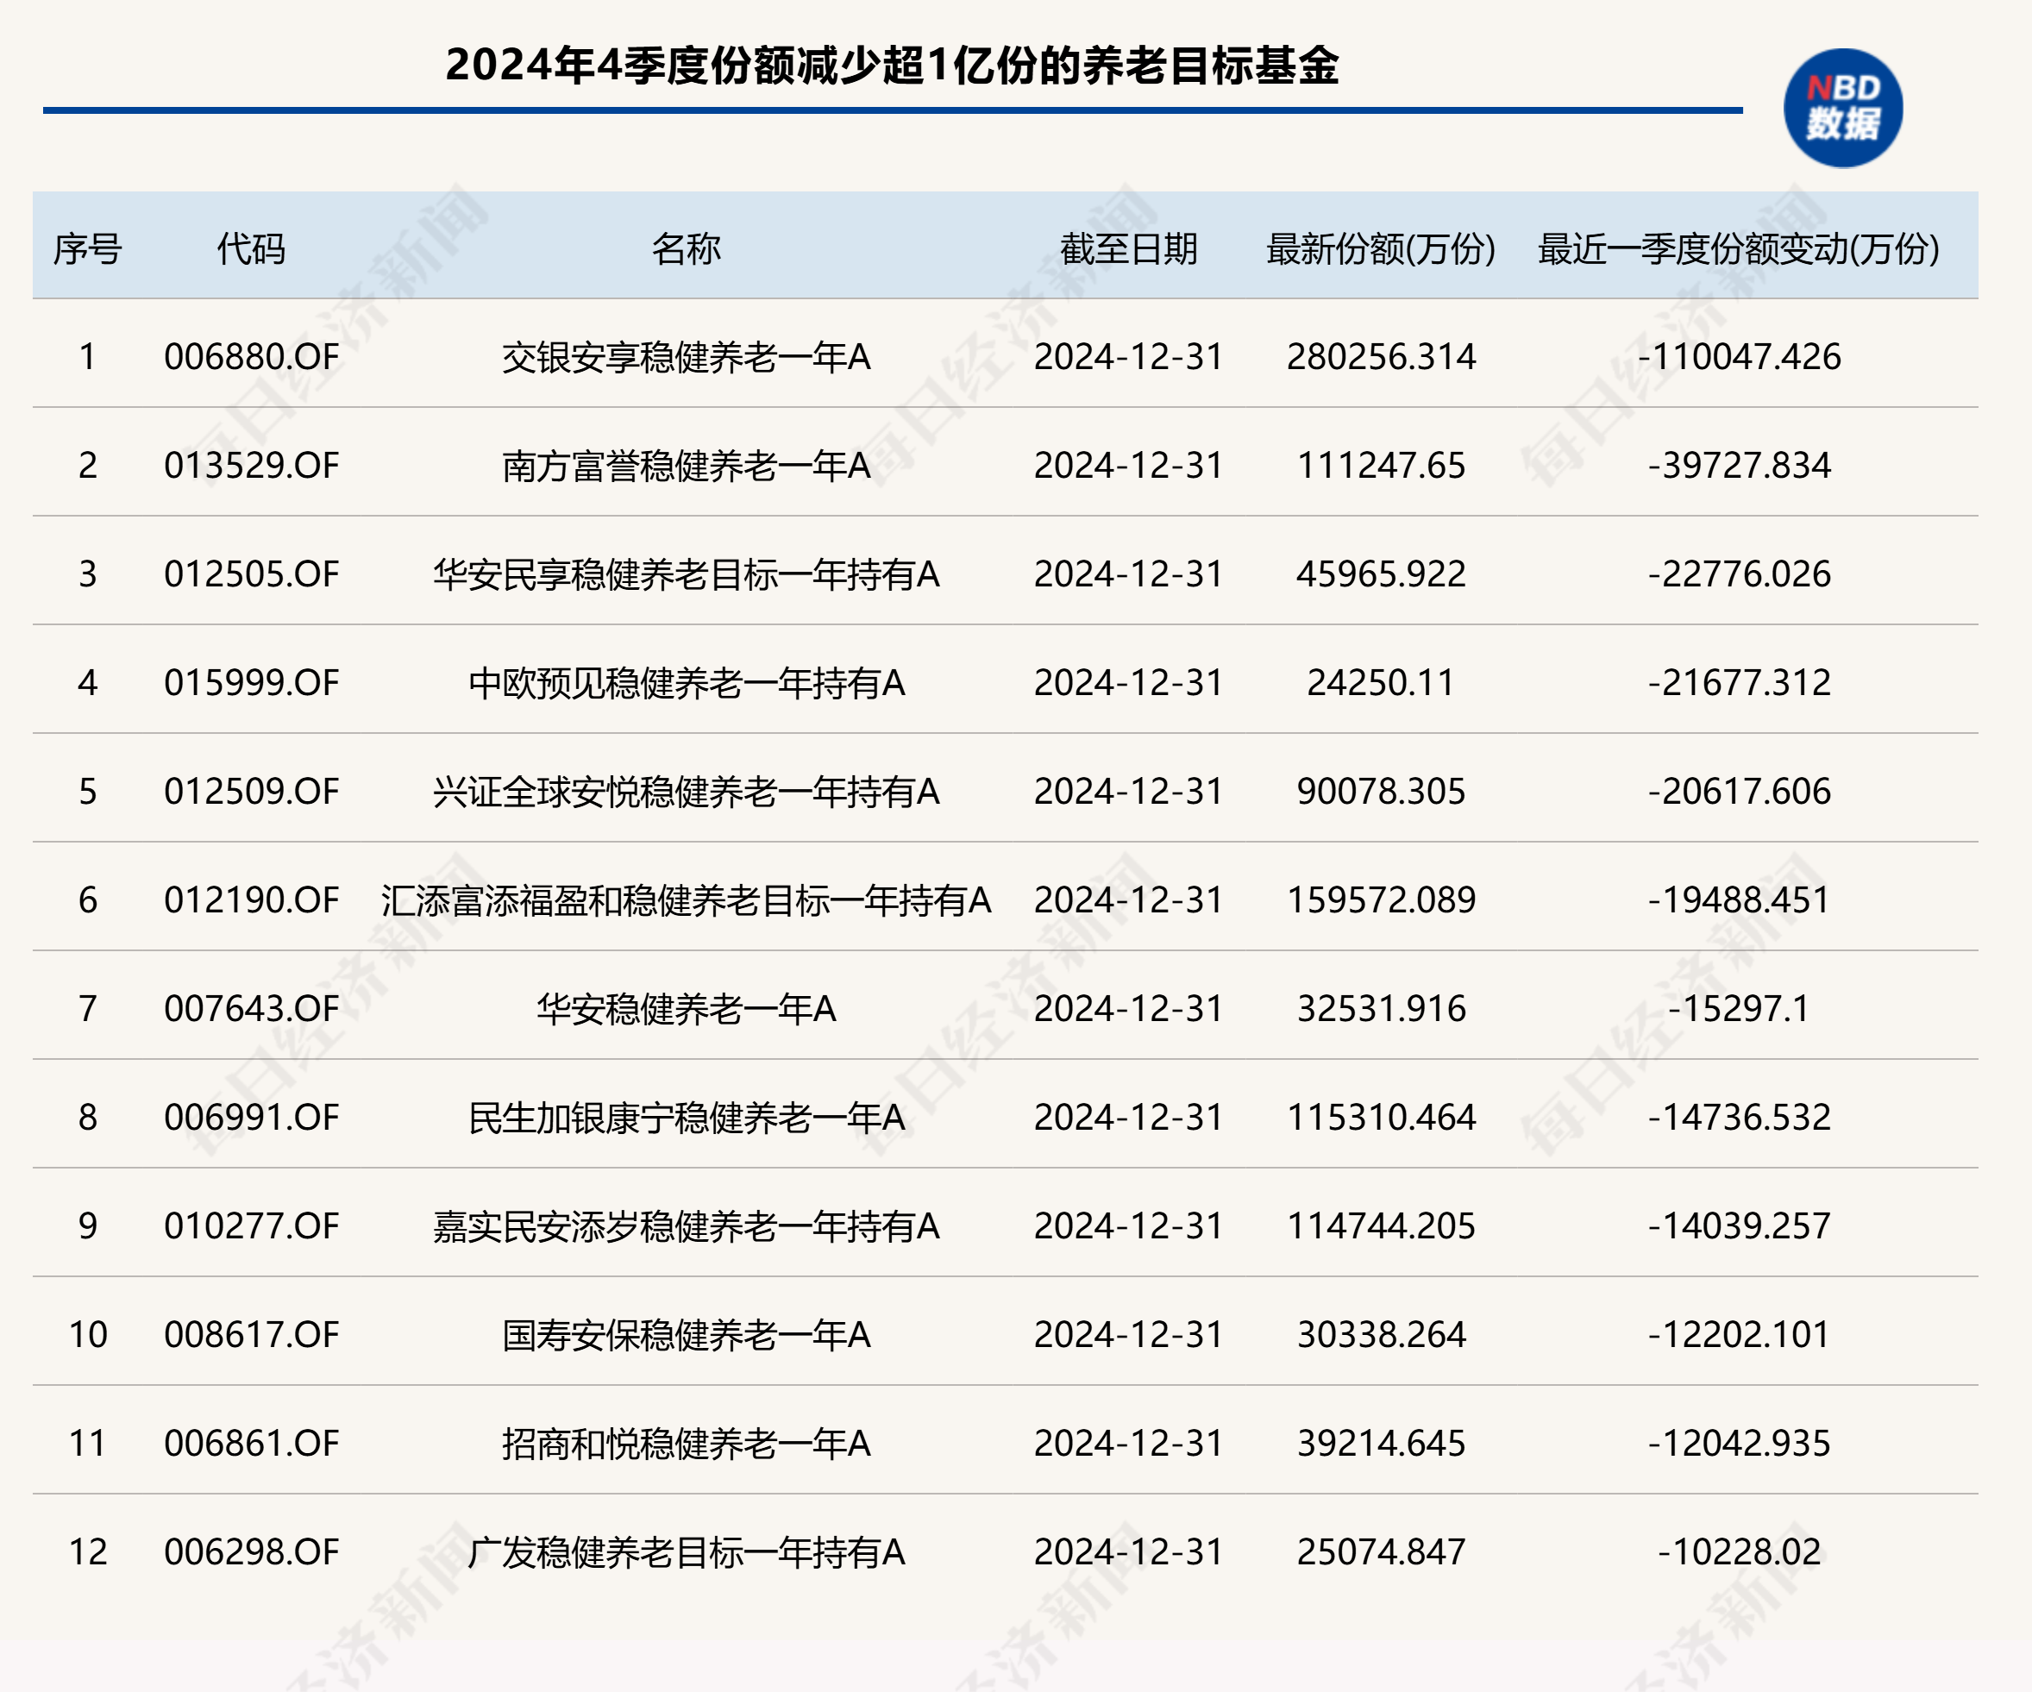Select the 代码 column header

coord(252,248)
